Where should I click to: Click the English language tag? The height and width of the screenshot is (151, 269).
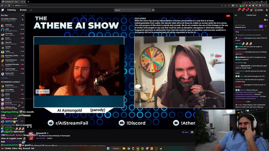[x=50, y=138]
